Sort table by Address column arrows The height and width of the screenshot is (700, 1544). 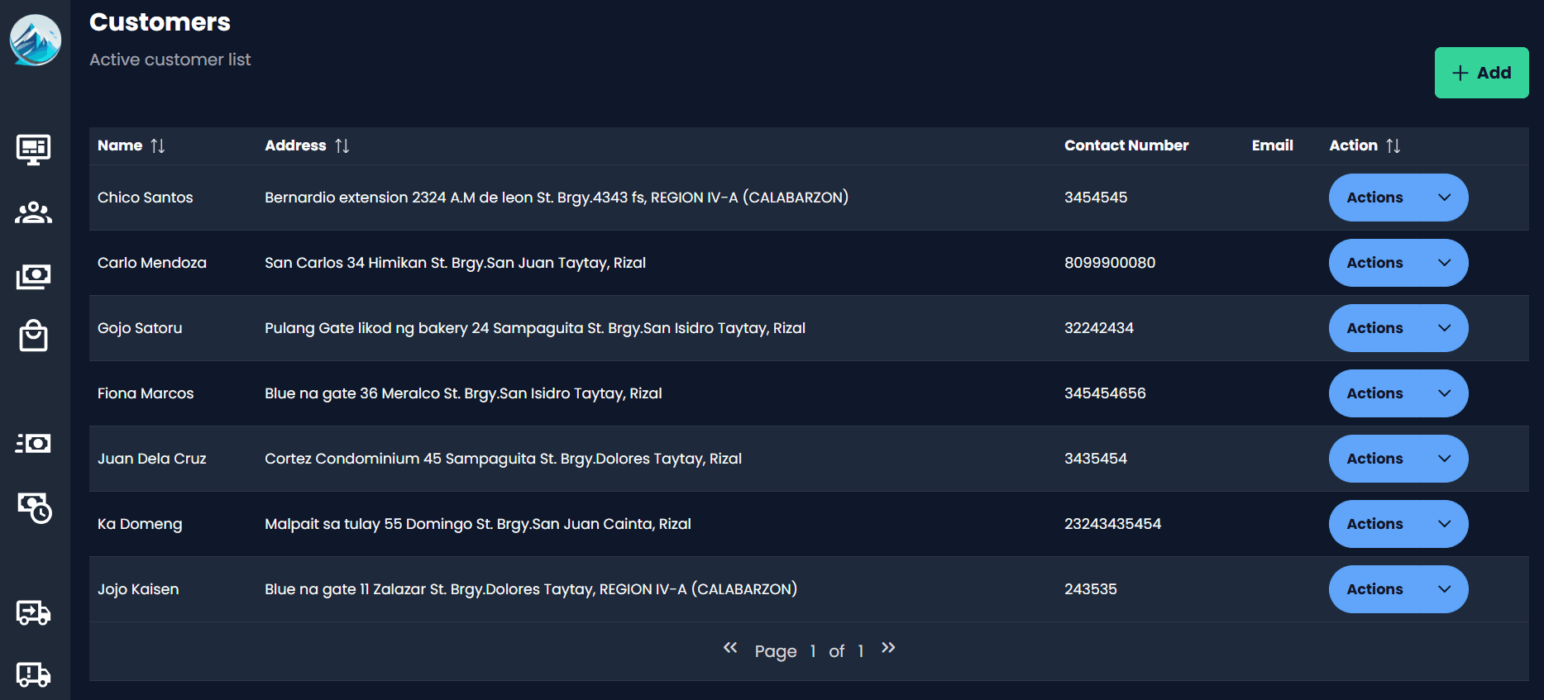(342, 145)
